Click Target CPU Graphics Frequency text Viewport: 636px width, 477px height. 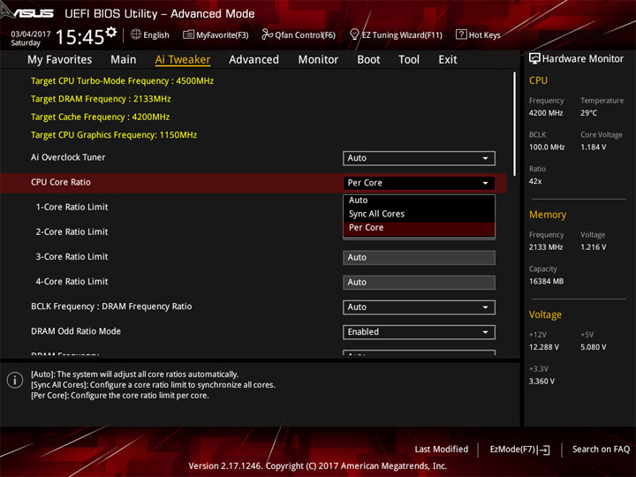[114, 135]
